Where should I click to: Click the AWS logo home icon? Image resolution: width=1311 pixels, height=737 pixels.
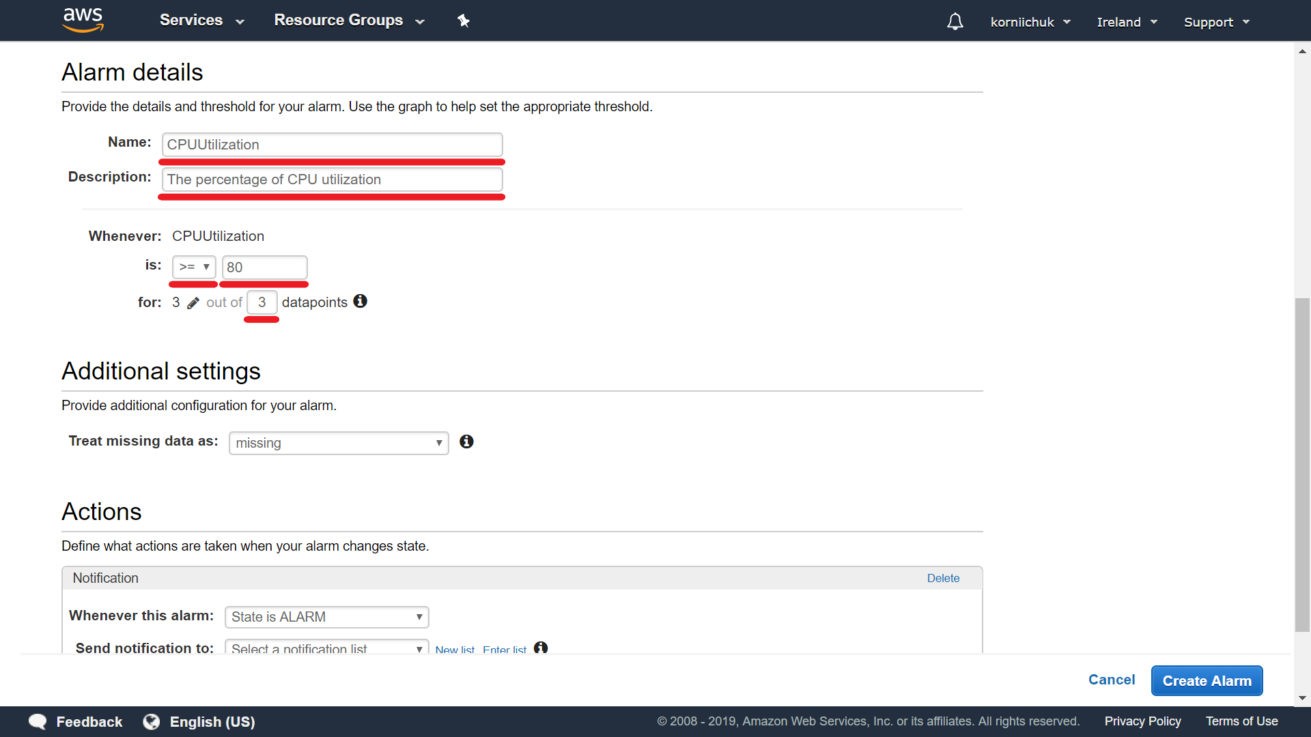click(x=83, y=20)
